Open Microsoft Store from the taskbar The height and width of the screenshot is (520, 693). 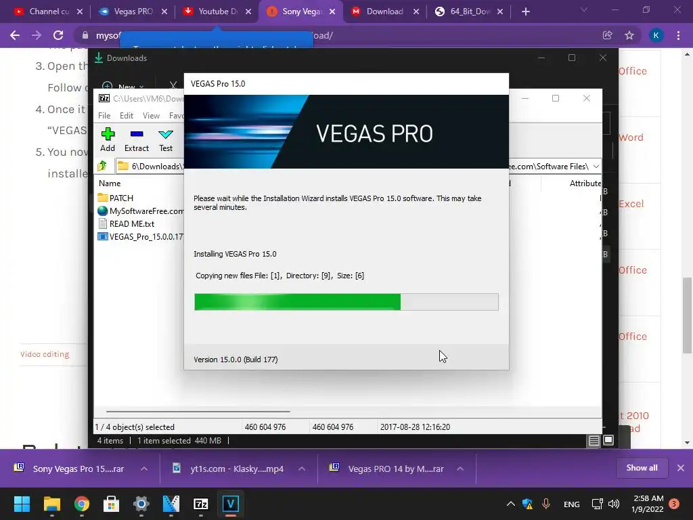[112, 504]
